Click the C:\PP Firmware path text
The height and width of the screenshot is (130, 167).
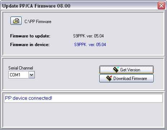tap(38, 22)
